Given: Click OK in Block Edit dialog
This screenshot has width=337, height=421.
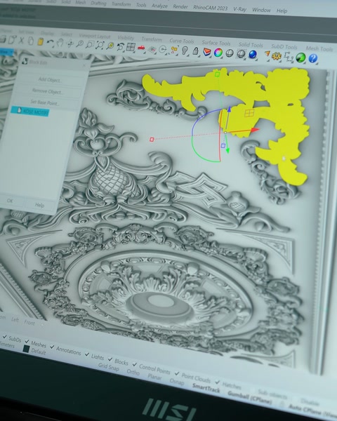Looking at the screenshot, I should [x=11, y=201].
